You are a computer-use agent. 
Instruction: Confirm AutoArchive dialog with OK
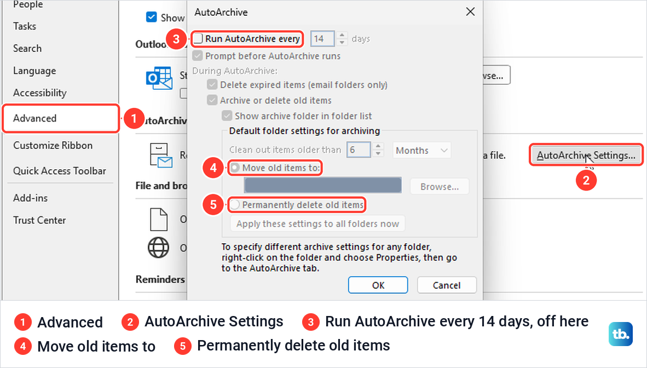(378, 285)
